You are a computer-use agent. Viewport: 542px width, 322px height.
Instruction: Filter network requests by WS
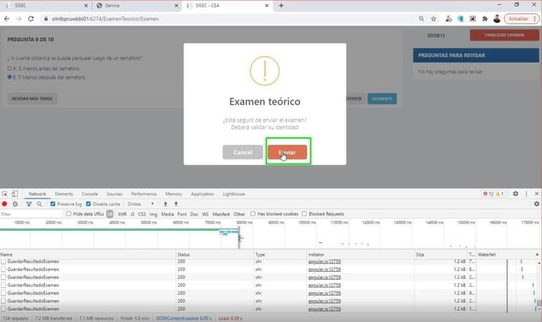(205, 214)
